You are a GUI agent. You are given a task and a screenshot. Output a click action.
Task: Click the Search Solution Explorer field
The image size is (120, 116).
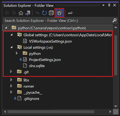click(60, 21)
